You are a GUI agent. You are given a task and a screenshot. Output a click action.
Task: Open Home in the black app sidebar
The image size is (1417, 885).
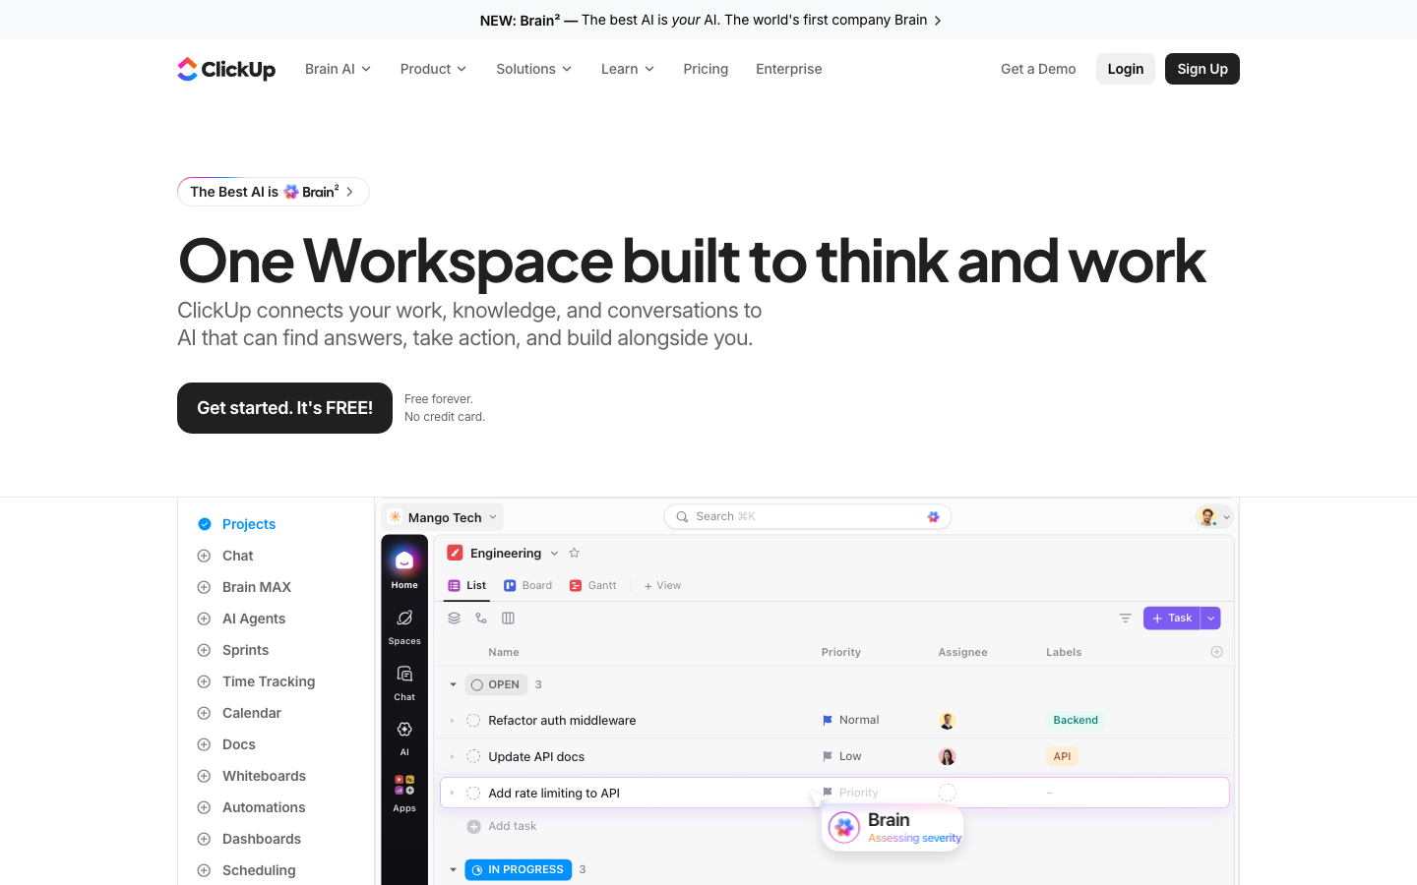[x=404, y=567]
